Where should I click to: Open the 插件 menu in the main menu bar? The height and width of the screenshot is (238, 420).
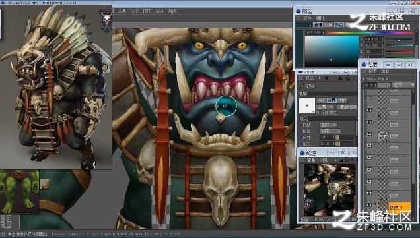coord(147,11)
